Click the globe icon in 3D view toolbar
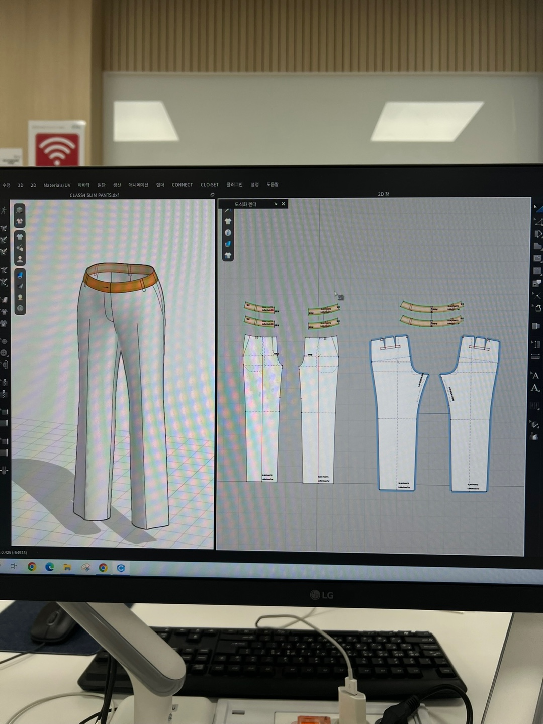Screen dimensions: 543x724 pos(20,308)
